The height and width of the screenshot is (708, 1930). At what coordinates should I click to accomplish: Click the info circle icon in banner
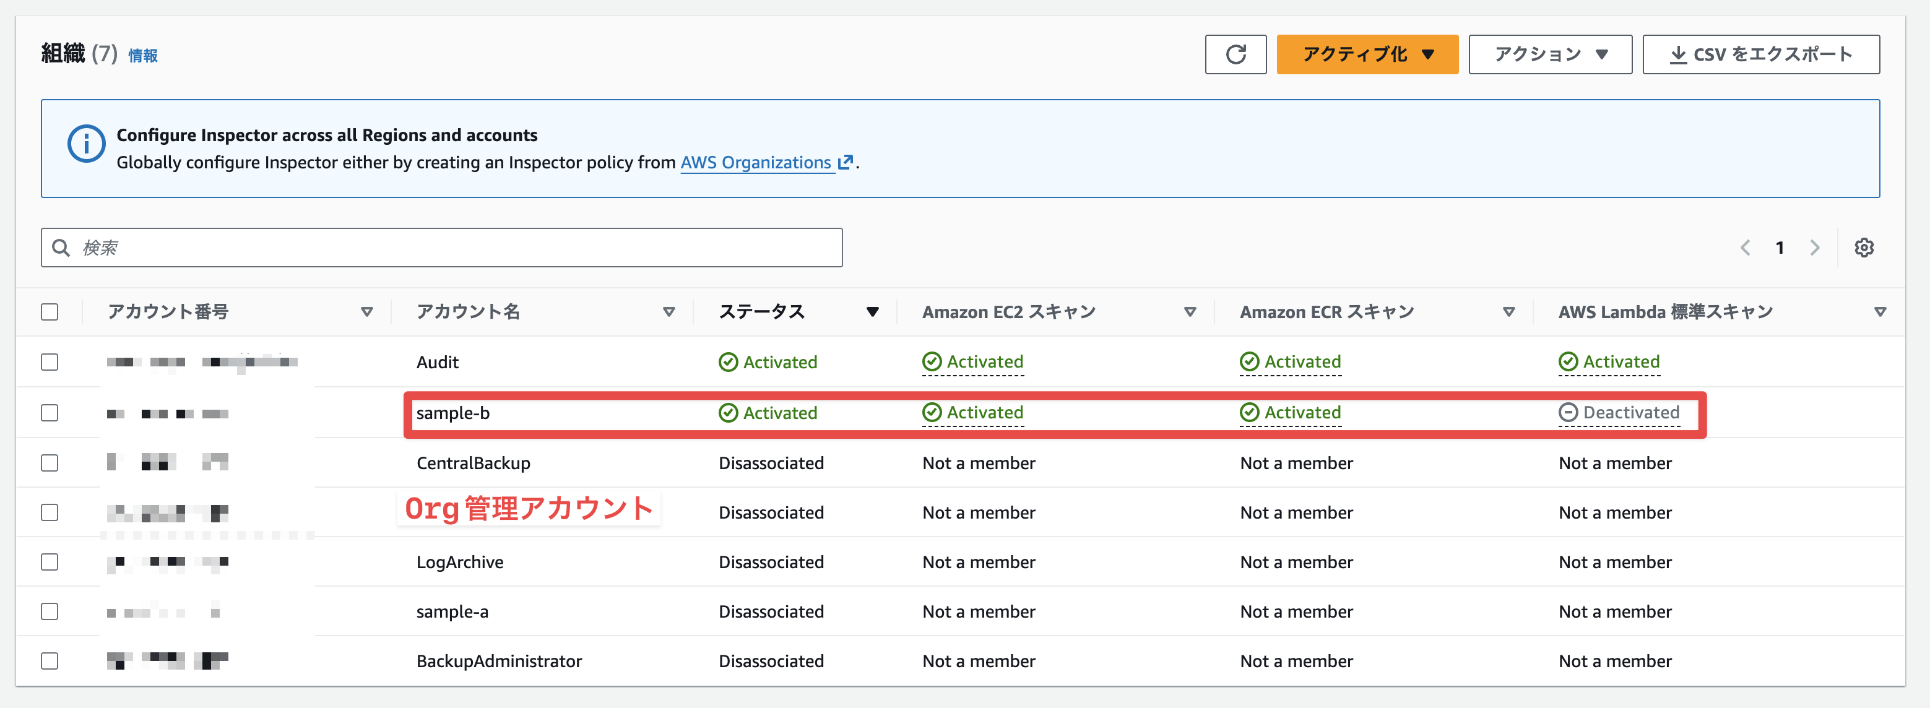click(86, 143)
